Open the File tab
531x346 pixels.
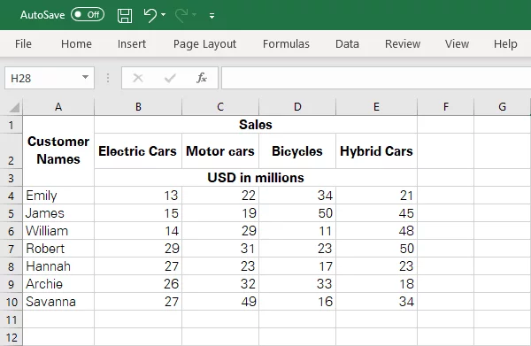pos(23,43)
